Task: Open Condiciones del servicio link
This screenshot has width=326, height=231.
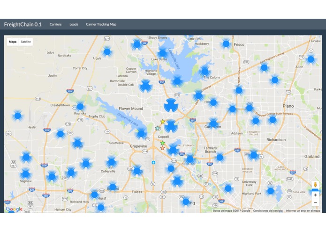Action: coord(268,211)
